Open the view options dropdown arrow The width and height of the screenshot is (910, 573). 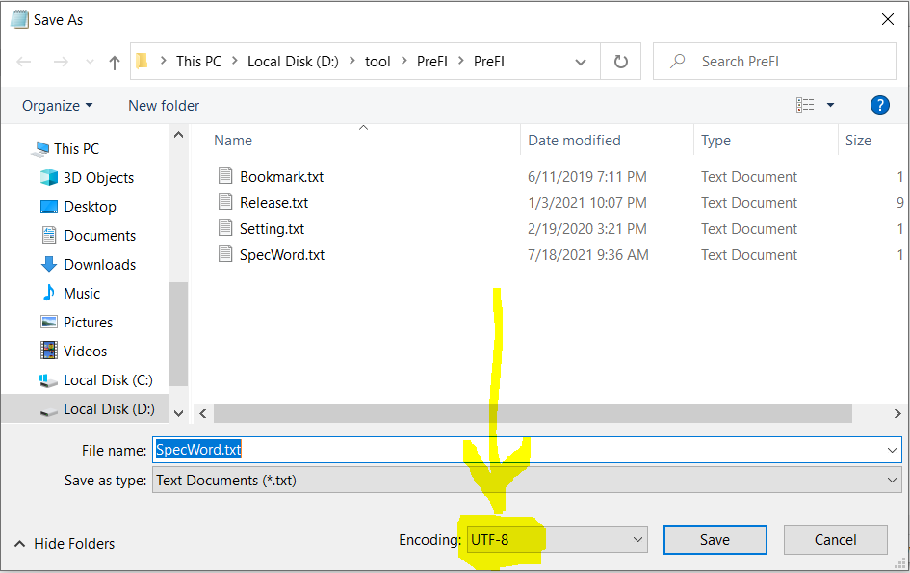click(x=830, y=105)
